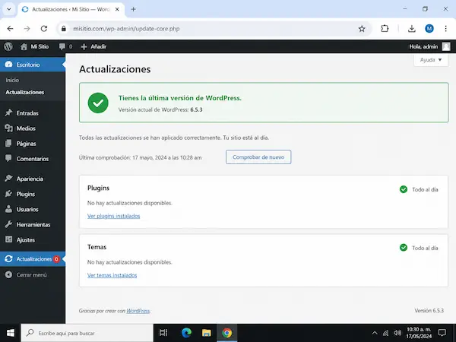Open pending comments bubble in admin bar

(x=65, y=46)
